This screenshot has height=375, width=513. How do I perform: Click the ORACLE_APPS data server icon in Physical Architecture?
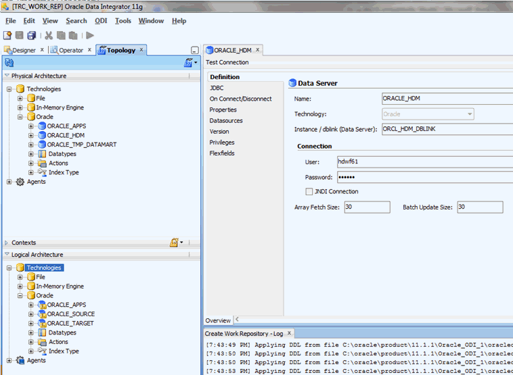(x=42, y=126)
